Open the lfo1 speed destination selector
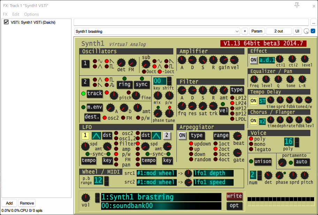The width and height of the screenshot is (318, 215). [213, 182]
